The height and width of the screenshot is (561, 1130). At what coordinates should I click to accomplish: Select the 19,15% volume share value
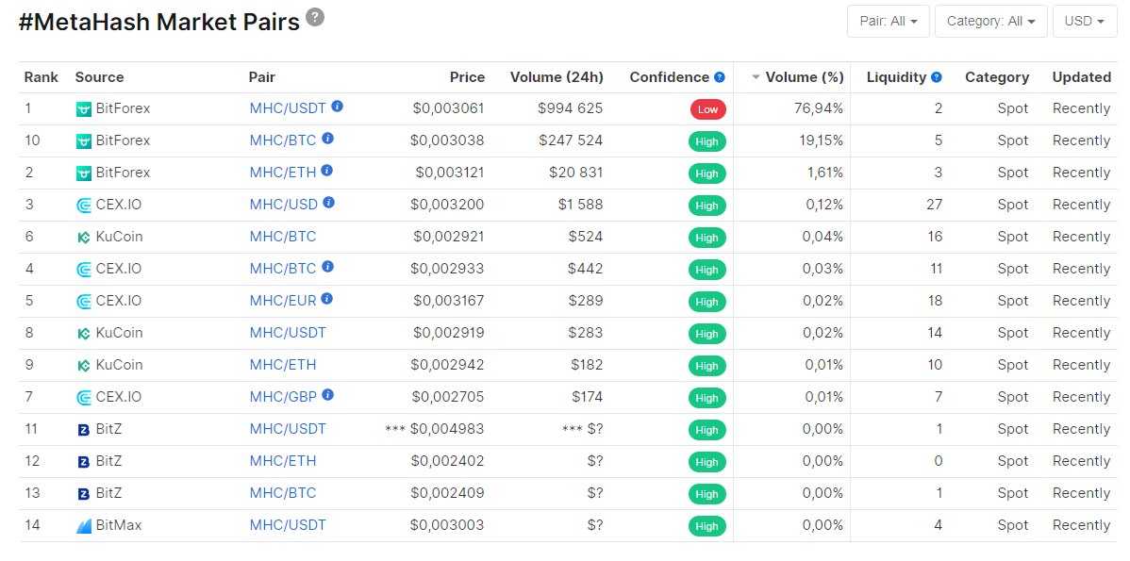[x=821, y=140]
